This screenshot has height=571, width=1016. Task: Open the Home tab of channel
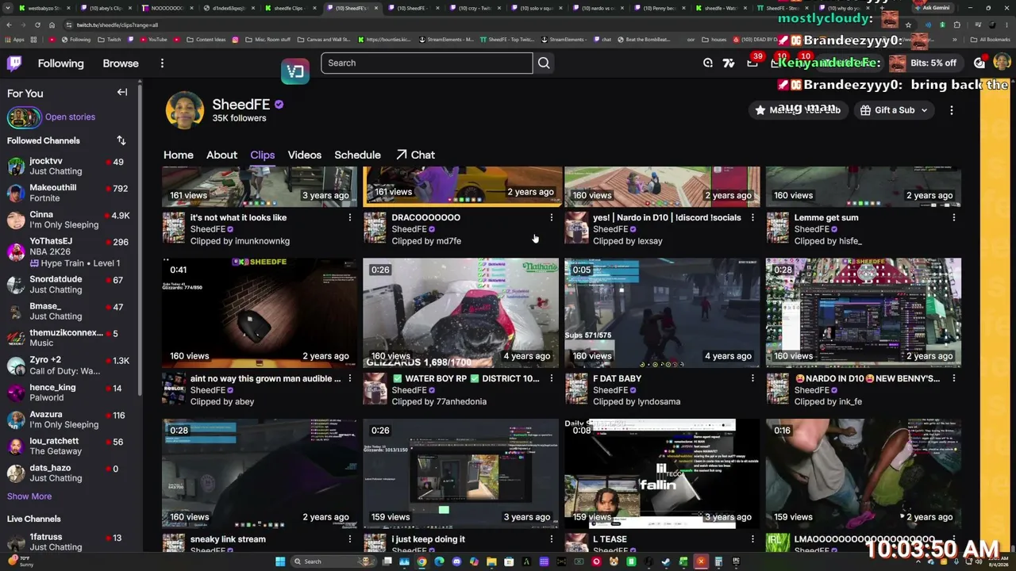click(x=179, y=155)
